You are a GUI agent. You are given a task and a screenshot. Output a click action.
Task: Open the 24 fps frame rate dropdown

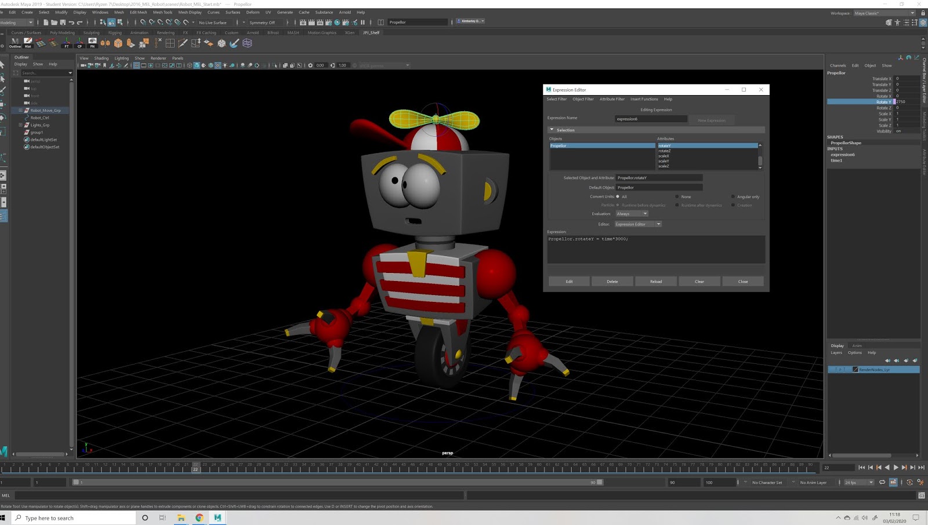click(x=859, y=482)
